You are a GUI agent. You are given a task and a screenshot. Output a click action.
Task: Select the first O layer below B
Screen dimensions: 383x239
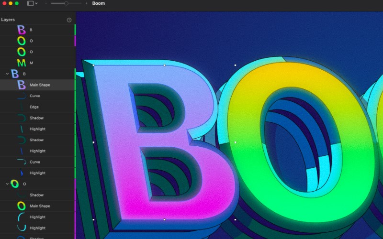[x=38, y=41]
